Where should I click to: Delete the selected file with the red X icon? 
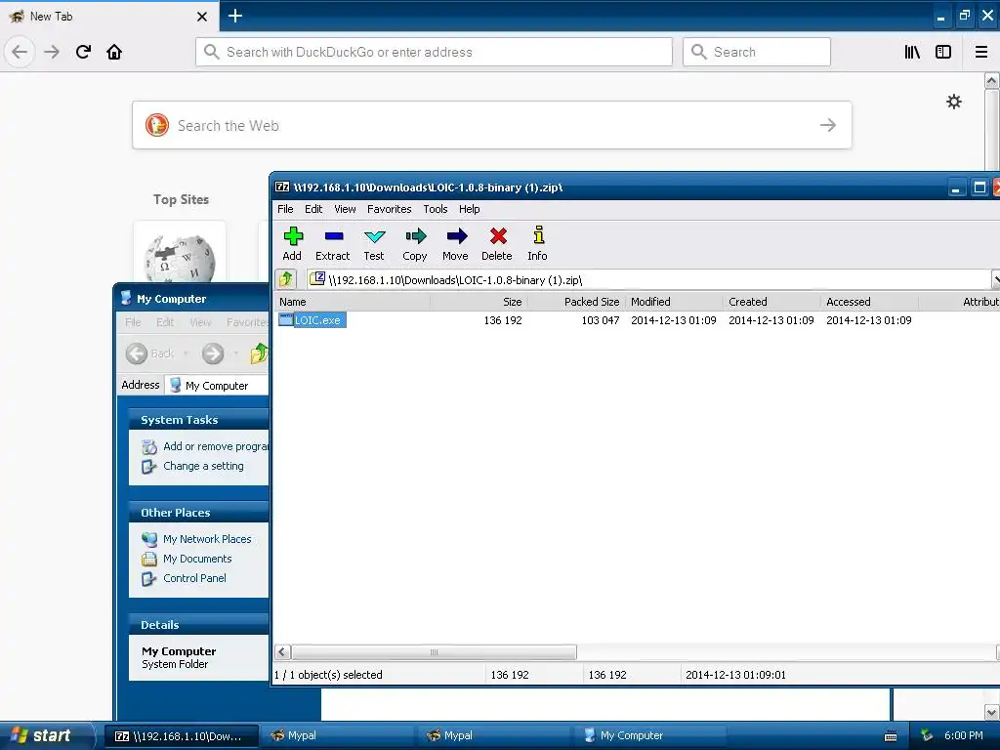[x=497, y=243]
